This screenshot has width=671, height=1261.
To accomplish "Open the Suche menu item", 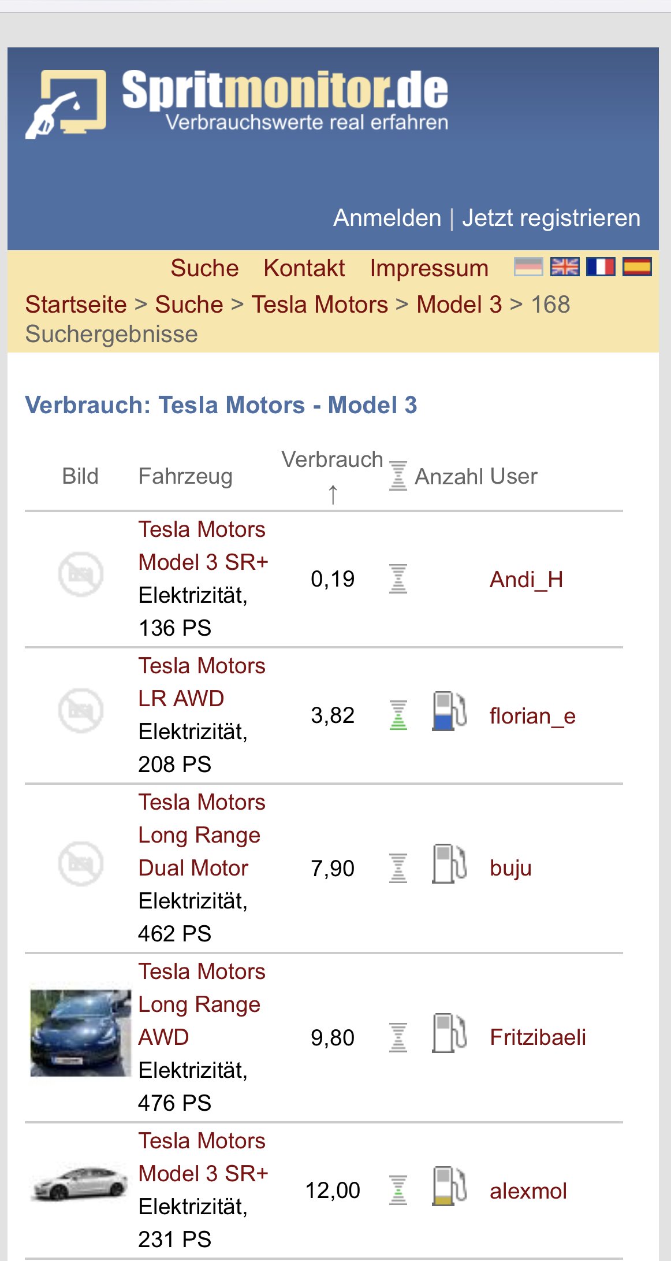I will [204, 268].
